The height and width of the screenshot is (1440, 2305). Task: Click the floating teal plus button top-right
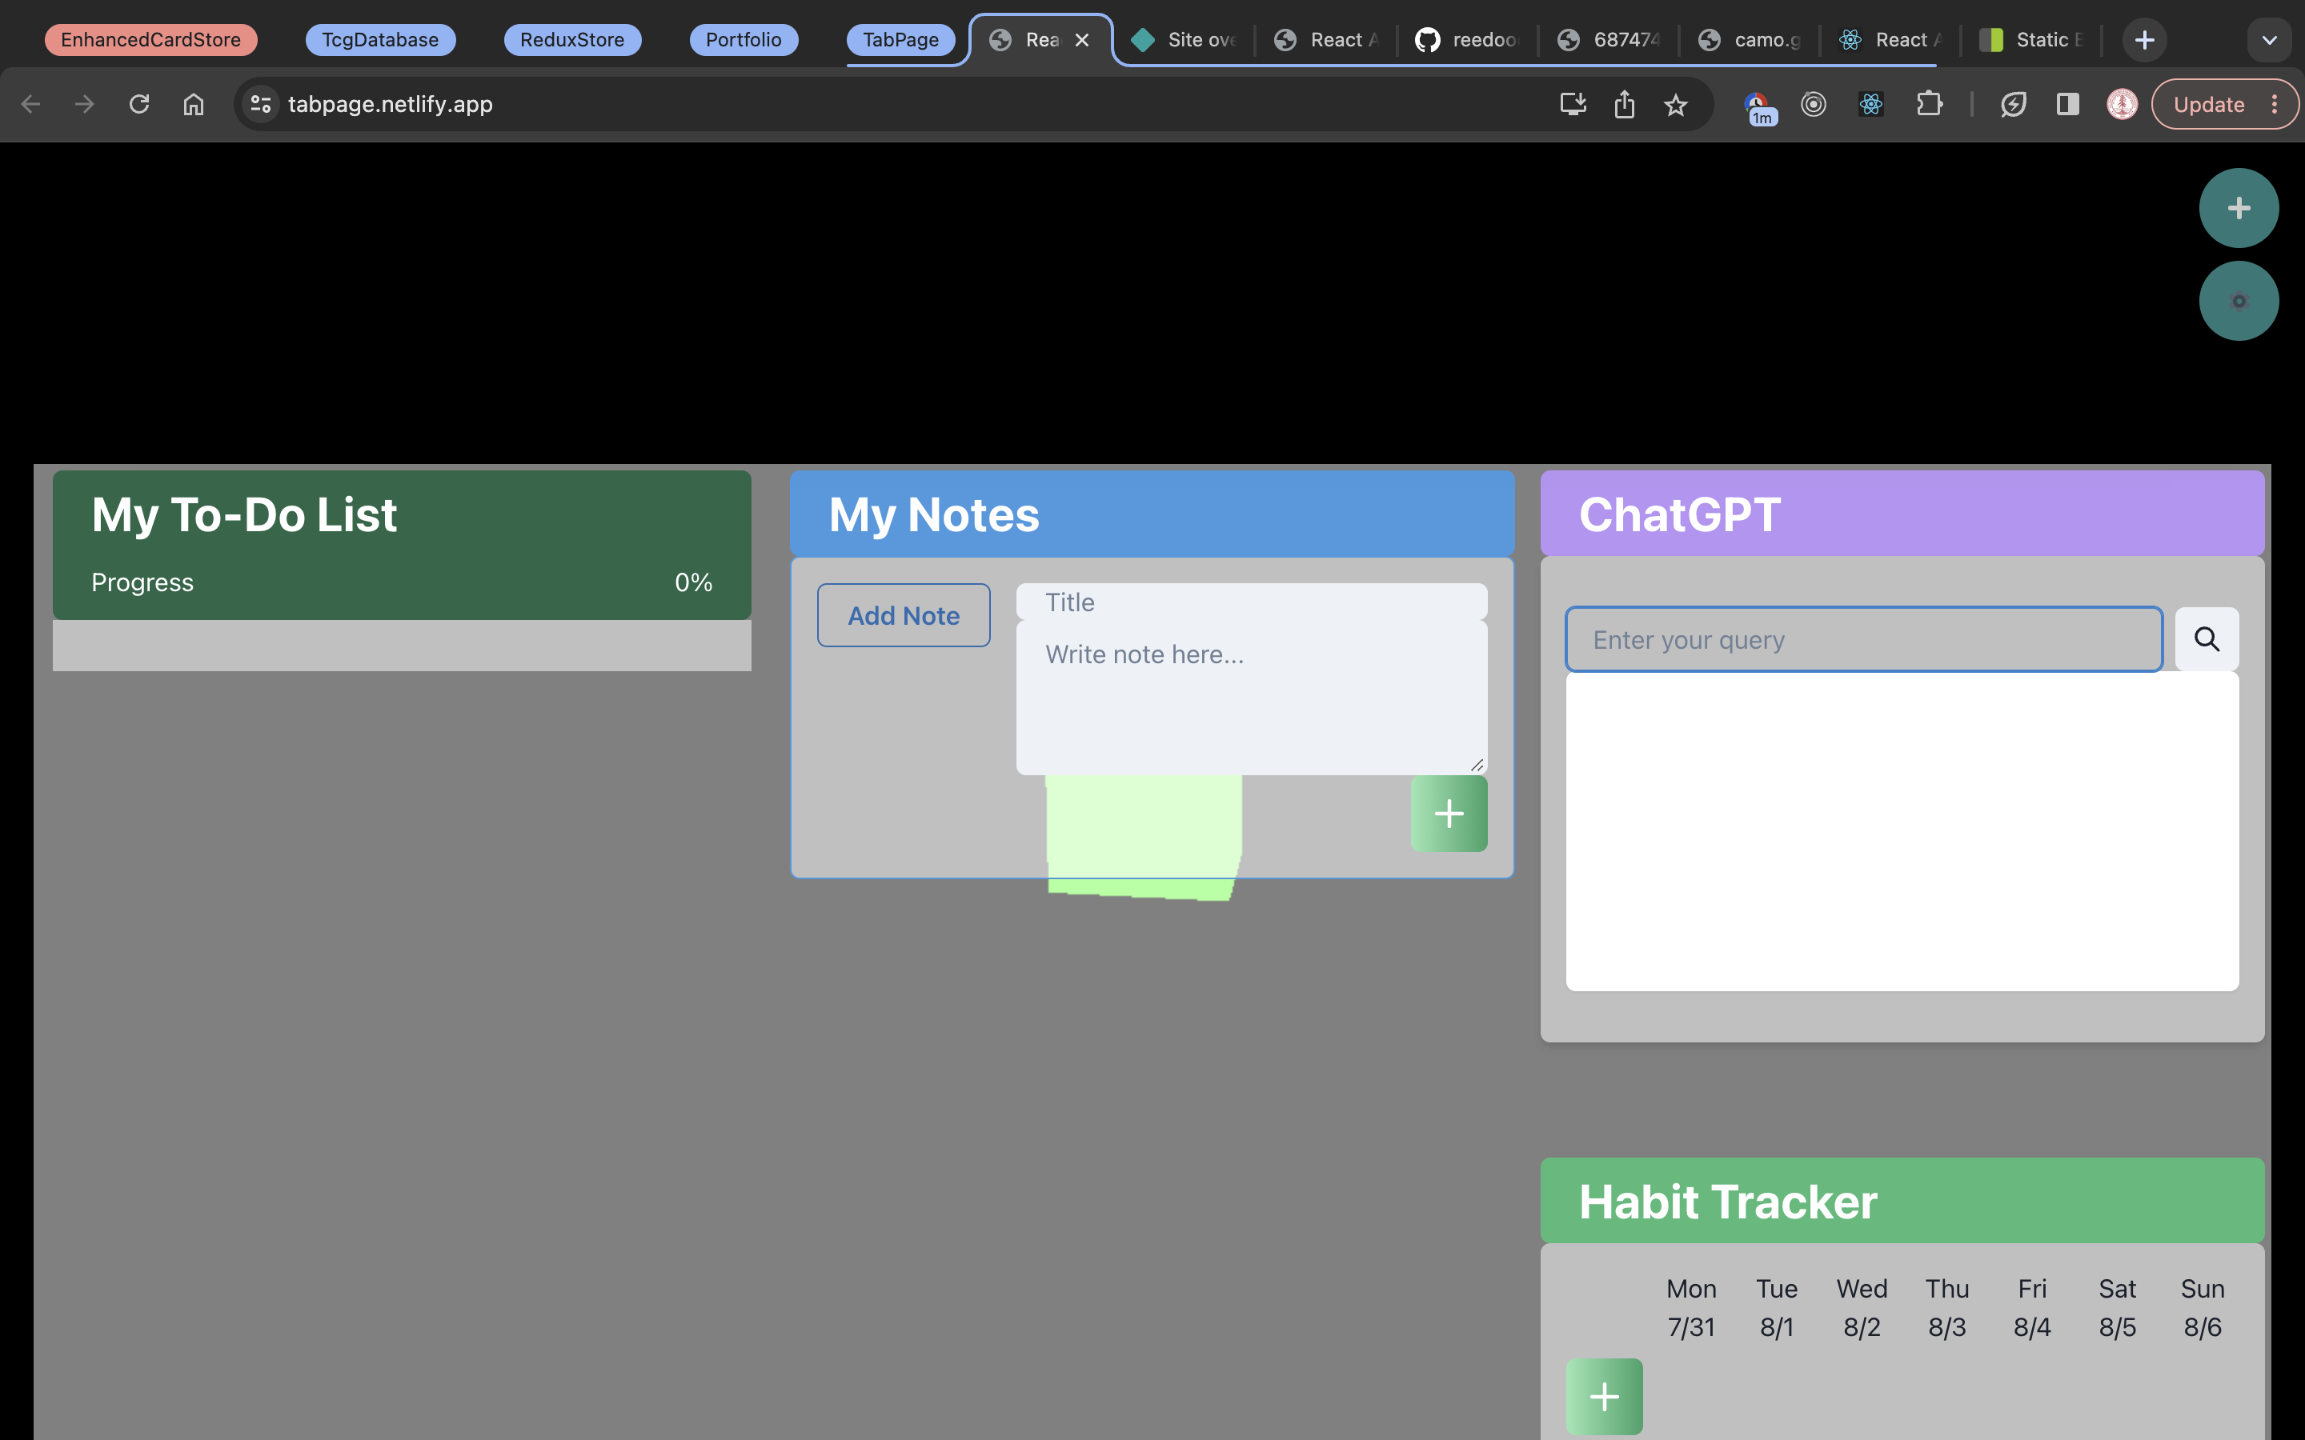coord(2240,207)
